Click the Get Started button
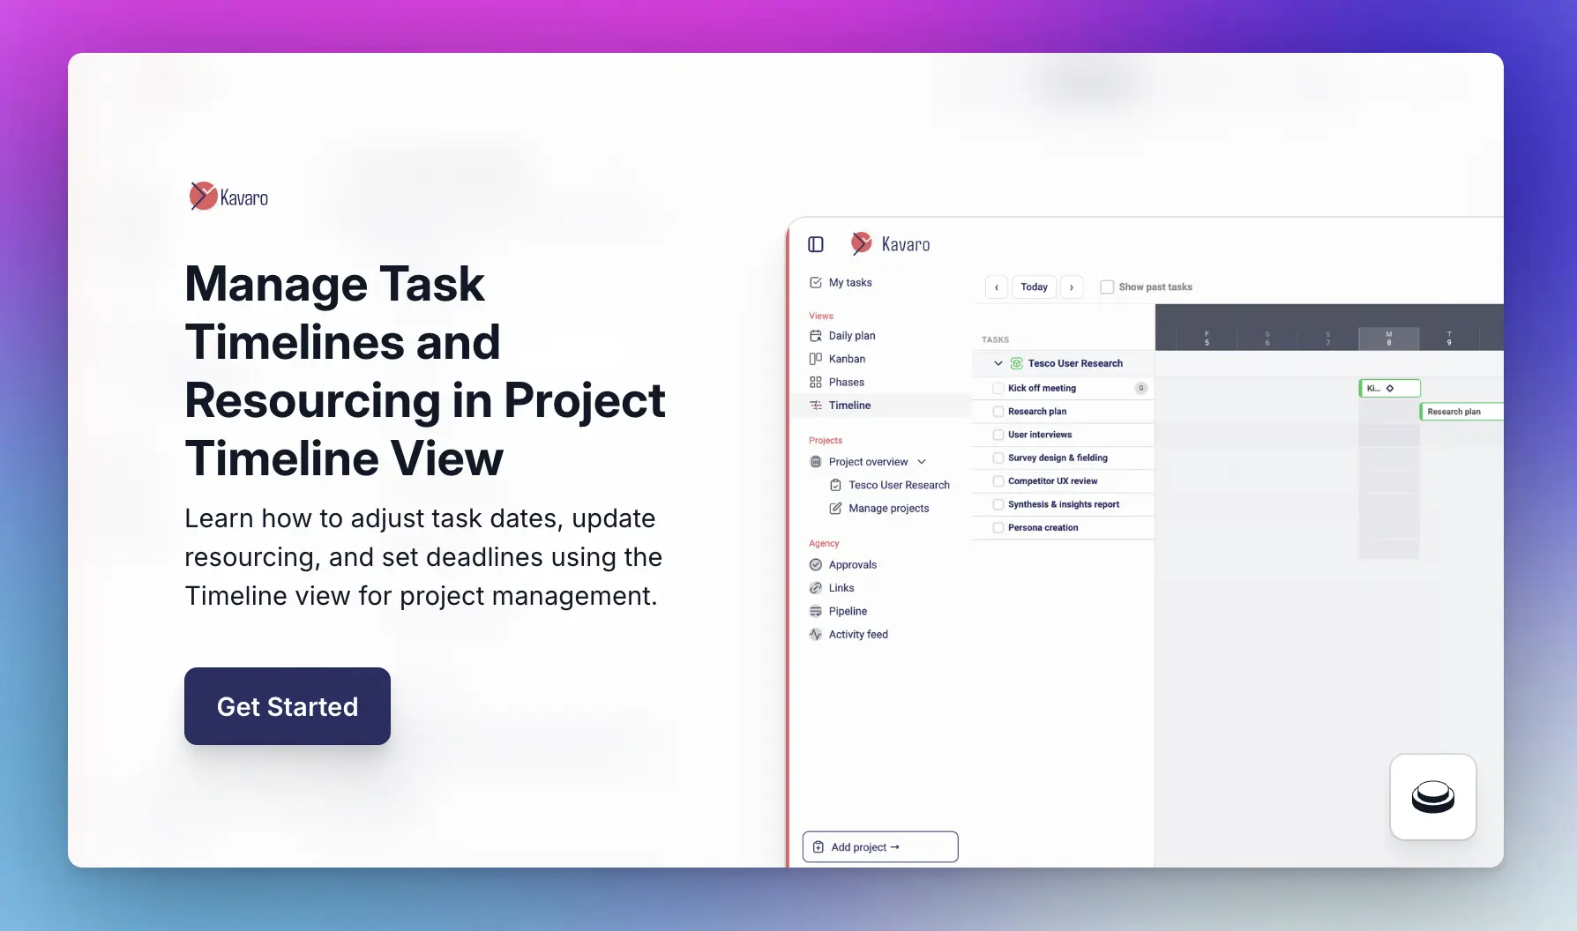 (288, 706)
